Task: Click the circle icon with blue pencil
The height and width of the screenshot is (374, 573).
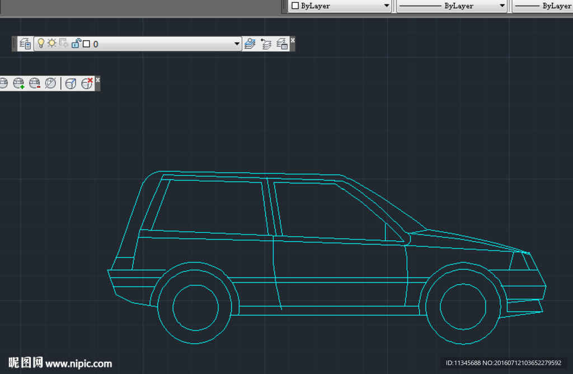Action: tap(71, 83)
